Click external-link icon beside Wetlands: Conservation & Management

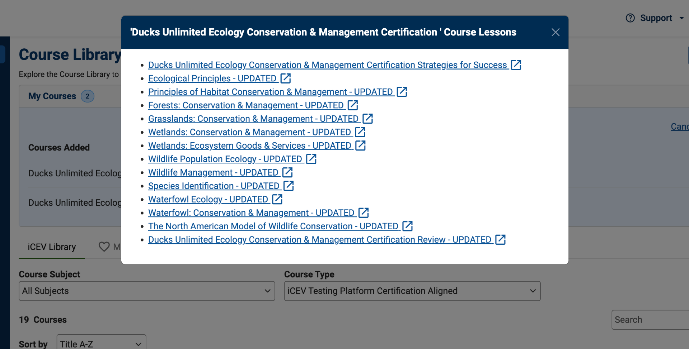[x=360, y=132]
